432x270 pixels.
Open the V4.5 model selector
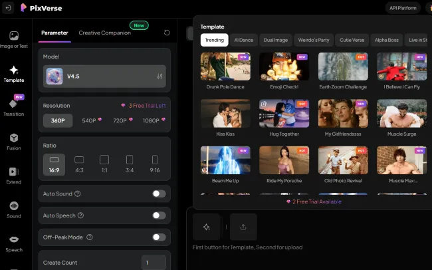click(104, 76)
